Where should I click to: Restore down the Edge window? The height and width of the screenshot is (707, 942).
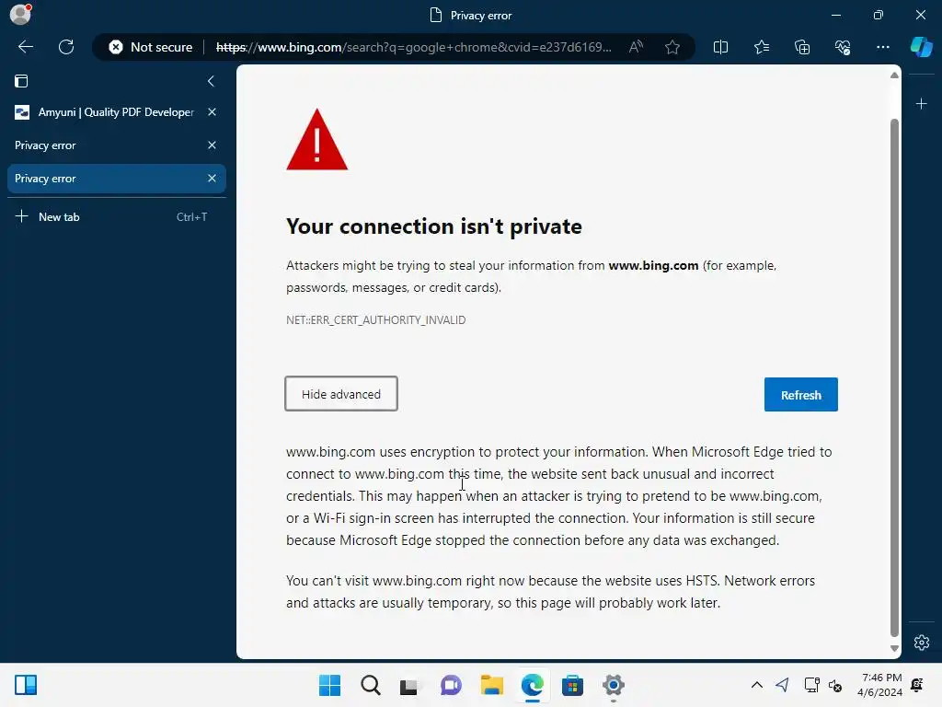(878, 15)
